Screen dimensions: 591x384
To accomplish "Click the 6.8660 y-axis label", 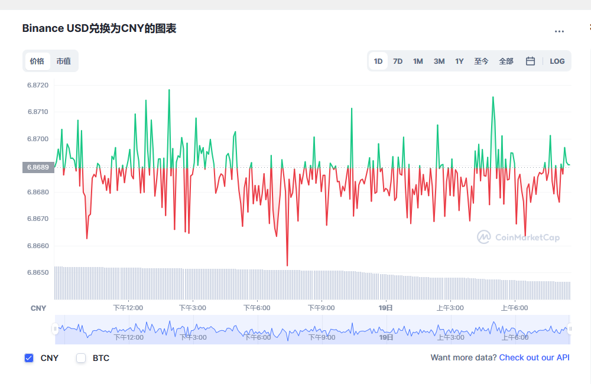I will click(38, 246).
